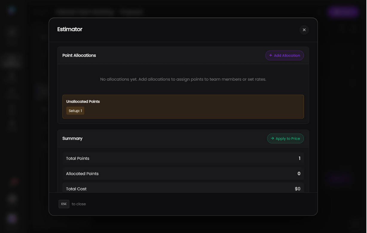Click the Total Points summary row
Image resolution: width=367 pixels, height=233 pixels.
click(183, 158)
